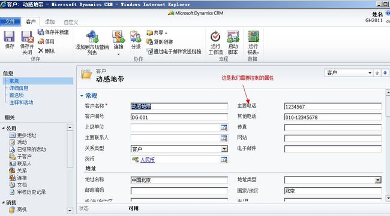Screen dimensions: 390x216
Task: Click the Deactivate (停用) button
Action: (46, 41)
